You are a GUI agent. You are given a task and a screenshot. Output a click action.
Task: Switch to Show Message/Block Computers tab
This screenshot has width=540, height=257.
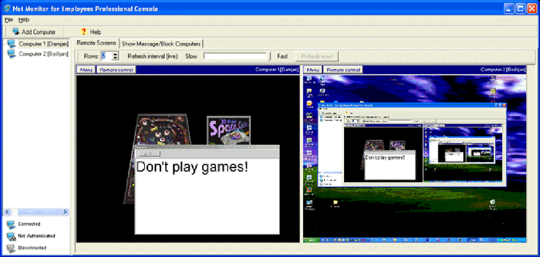click(x=161, y=44)
